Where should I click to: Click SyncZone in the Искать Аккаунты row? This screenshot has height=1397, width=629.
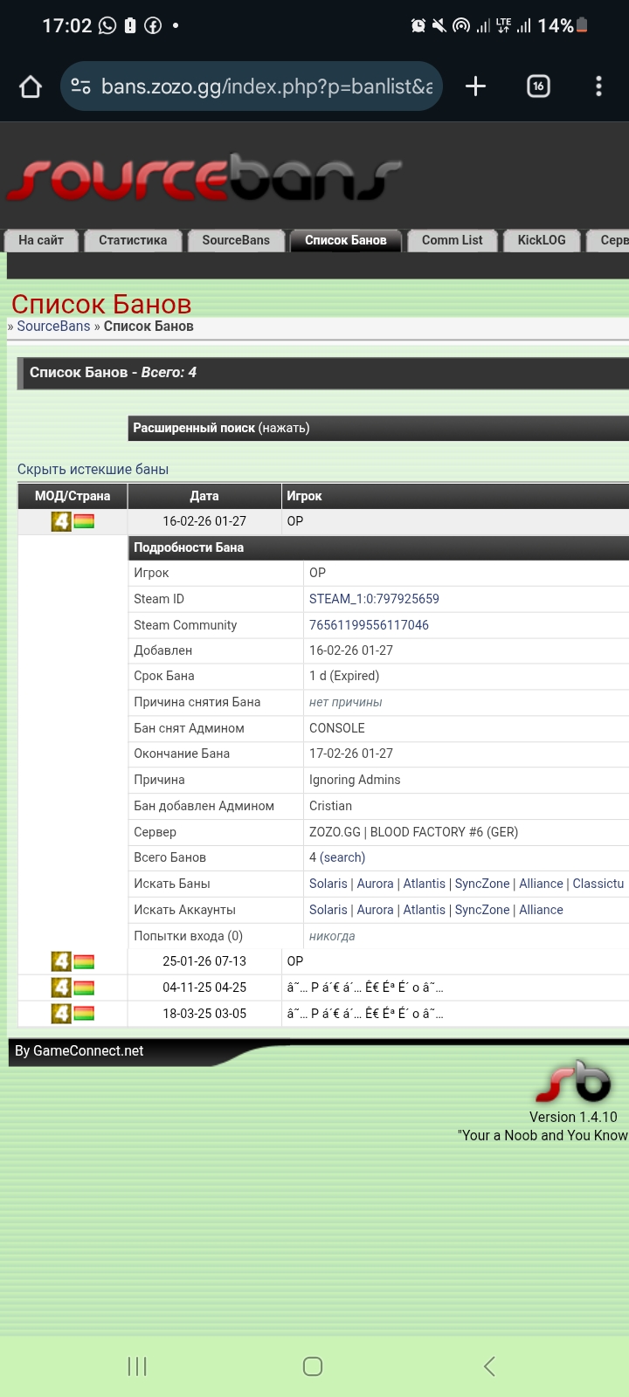(482, 910)
